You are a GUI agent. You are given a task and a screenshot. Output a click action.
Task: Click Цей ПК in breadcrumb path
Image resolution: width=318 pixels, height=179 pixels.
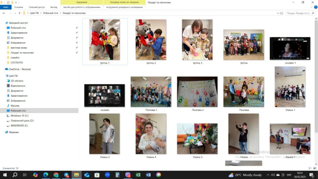34,13
